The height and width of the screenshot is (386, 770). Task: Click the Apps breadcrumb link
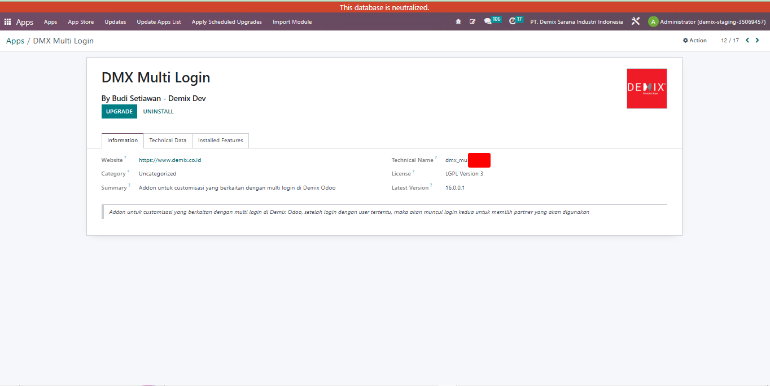(15, 41)
